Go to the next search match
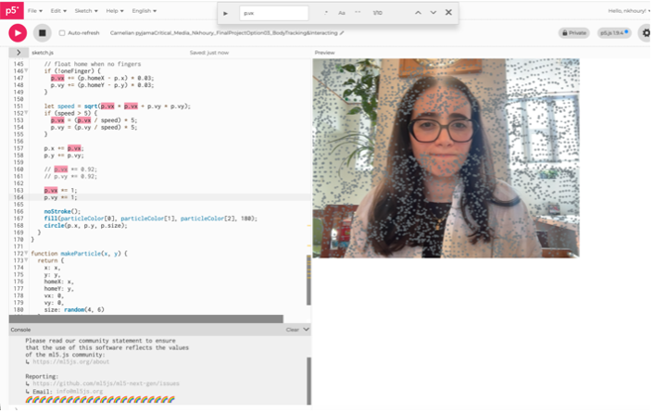This screenshot has height=413, width=653. point(433,13)
